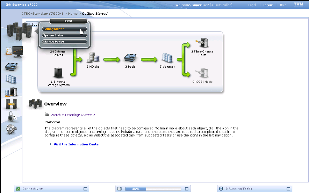Select the Access padlock icon in sidebar
Image resolution: width=309 pixels, height=193 pixels.
(x=12, y=117)
